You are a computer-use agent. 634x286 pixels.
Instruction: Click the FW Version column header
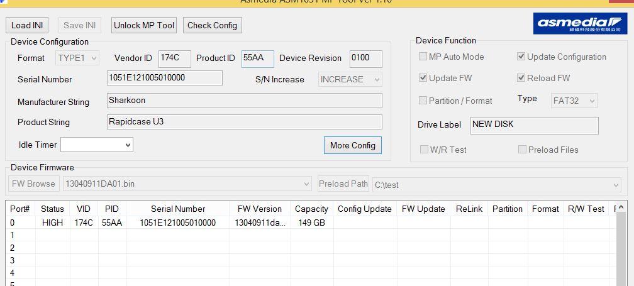pos(260,209)
